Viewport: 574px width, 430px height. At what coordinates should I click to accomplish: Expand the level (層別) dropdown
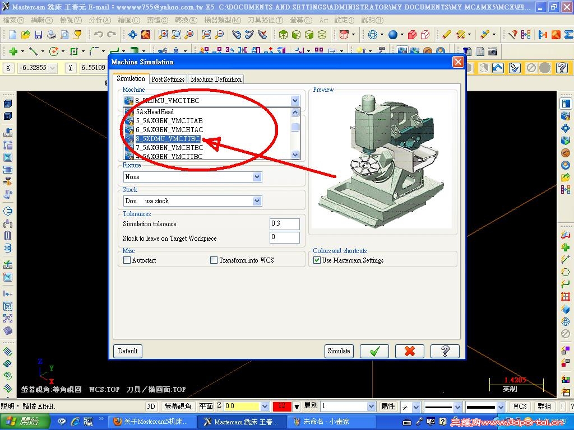coord(371,406)
